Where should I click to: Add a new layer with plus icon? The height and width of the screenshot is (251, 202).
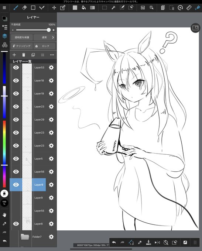point(14,55)
